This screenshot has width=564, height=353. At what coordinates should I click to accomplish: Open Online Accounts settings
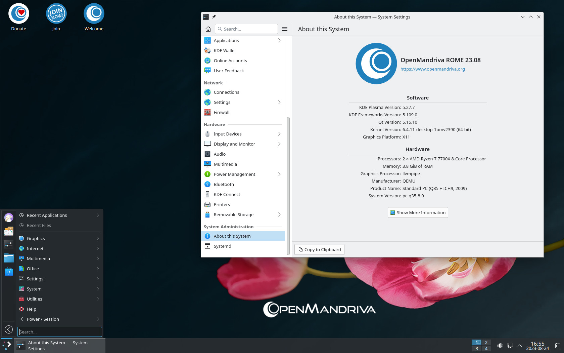(x=243, y=61)
